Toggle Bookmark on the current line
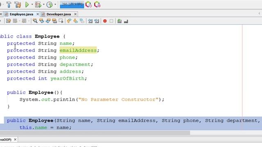 pos(82,21)
